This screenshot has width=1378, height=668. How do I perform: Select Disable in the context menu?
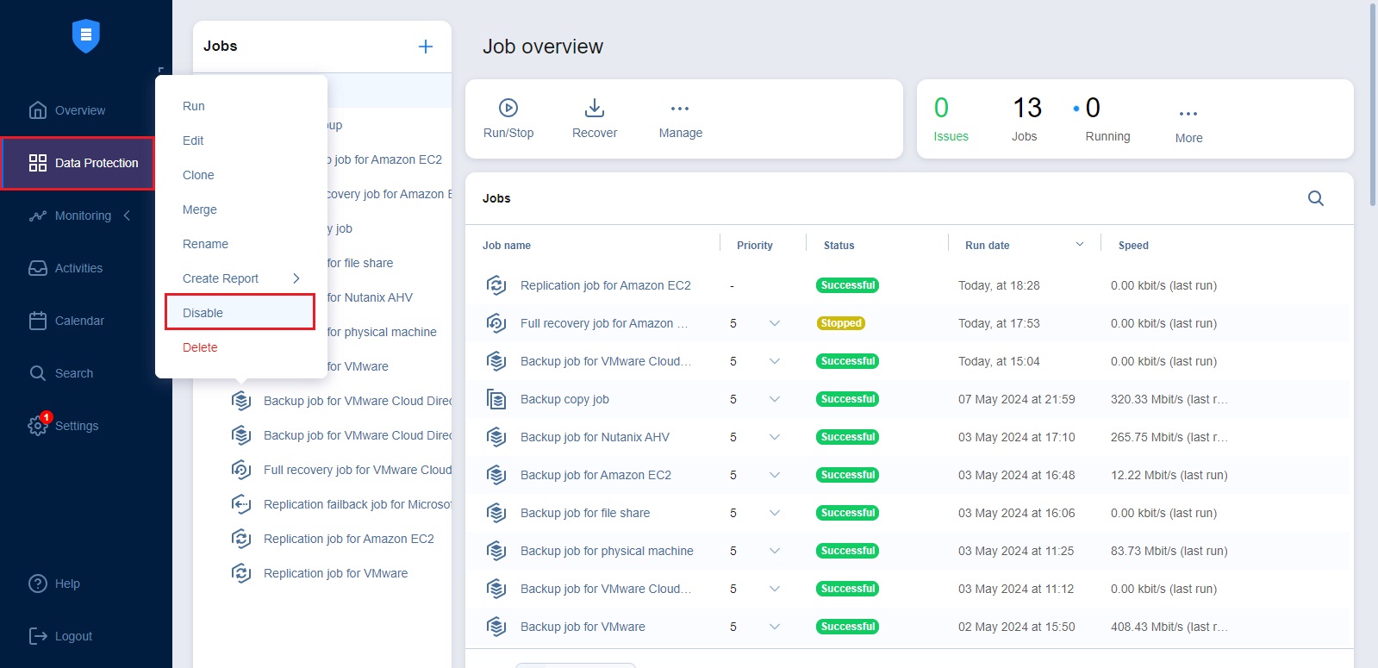[203, 313]
